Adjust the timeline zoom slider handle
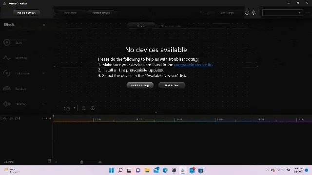Viewport: 312px width, 175px height. coord(81,162)
